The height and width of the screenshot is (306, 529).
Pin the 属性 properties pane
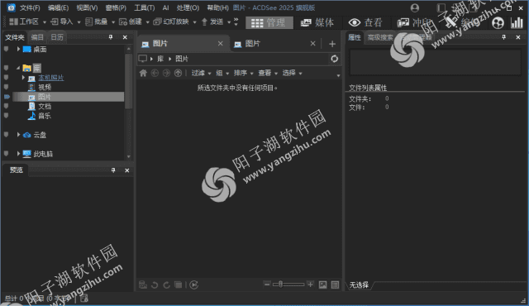[x=503, y=37]
